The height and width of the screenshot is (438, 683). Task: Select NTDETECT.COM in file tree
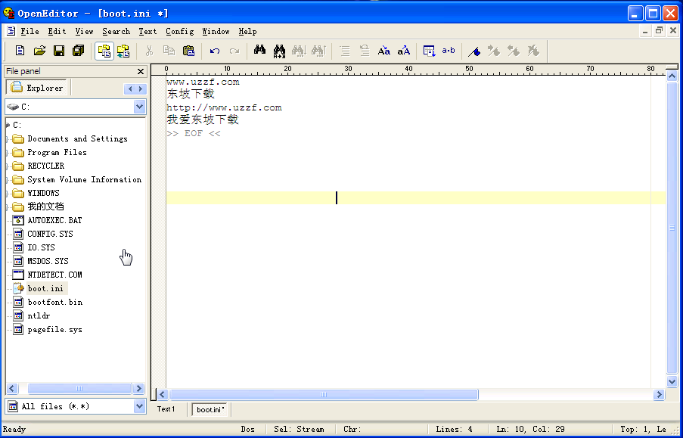coord(54,275)
